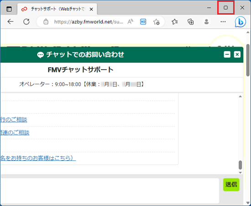251x206 pixels.
Task: Open the tab actions menu icon
Action: (9, 9)
